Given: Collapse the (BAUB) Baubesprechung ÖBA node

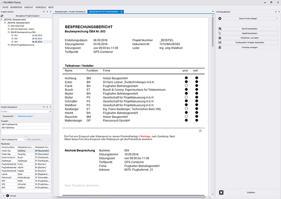Looking at the screenshot, I should pos(8,32).
